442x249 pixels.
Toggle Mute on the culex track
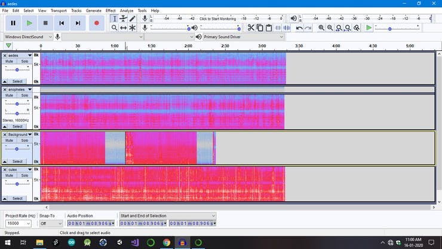10,175
